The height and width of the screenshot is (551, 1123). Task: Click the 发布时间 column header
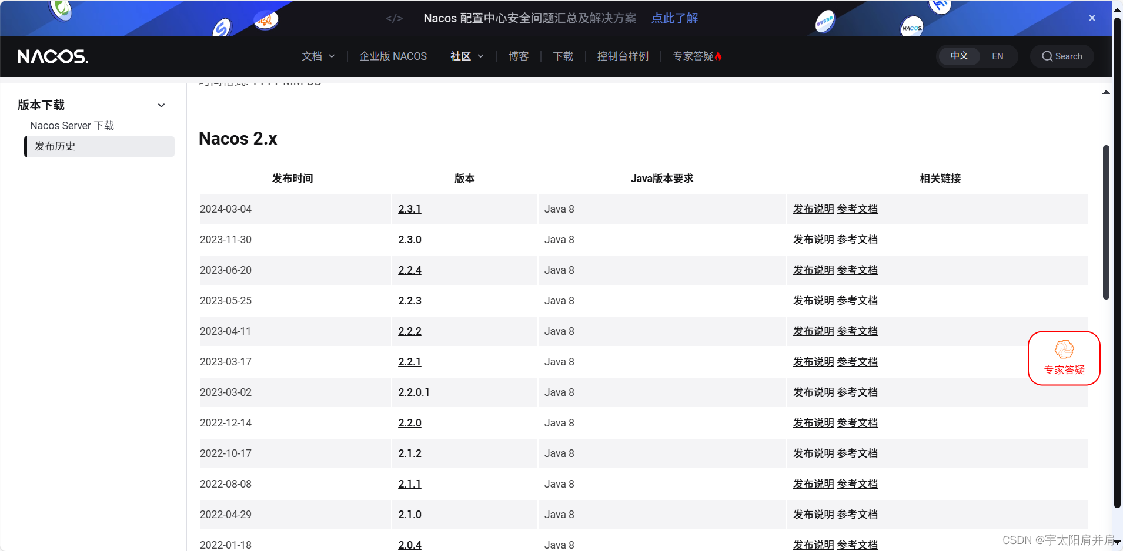(292, 179)
